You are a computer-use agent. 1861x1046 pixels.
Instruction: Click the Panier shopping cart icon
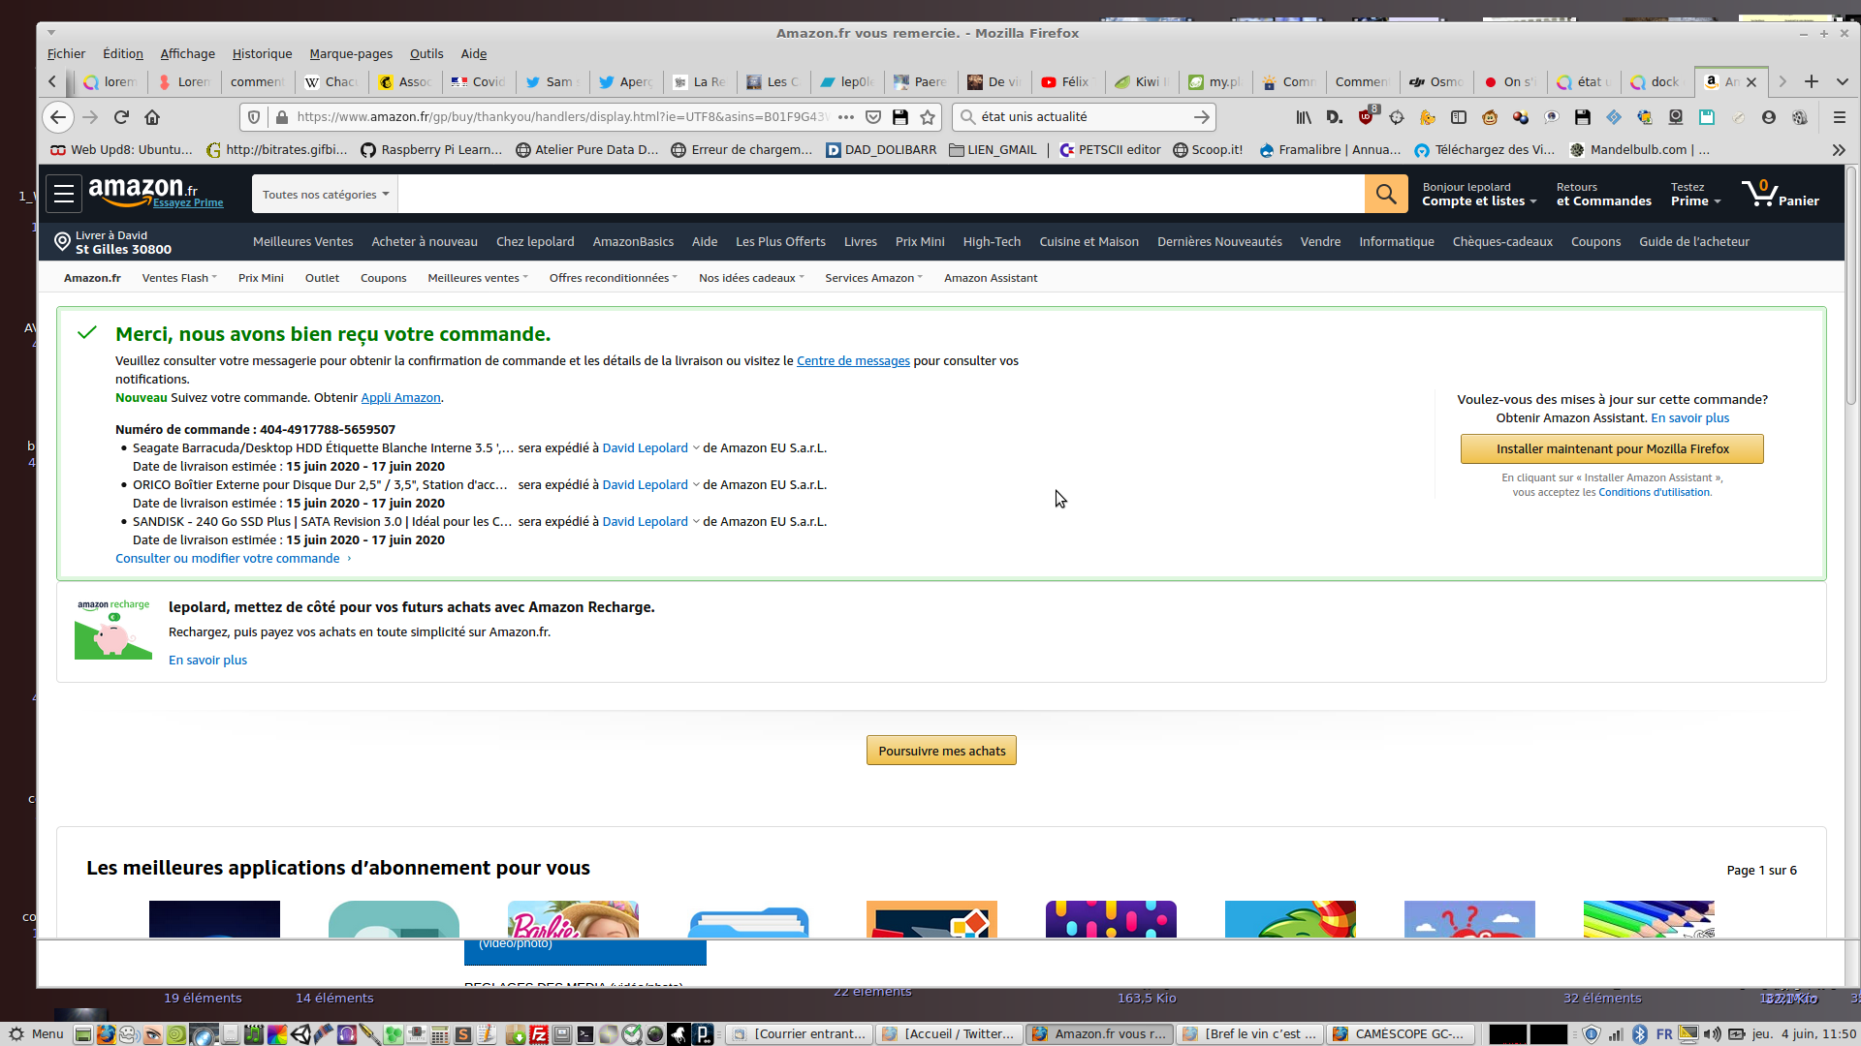(x=1760, y=194)
